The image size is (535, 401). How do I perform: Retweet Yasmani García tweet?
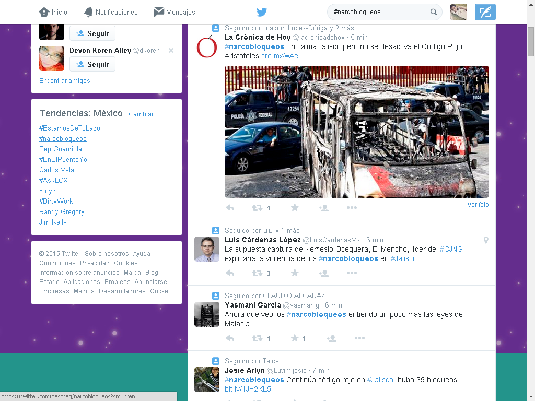coord(257,338)
